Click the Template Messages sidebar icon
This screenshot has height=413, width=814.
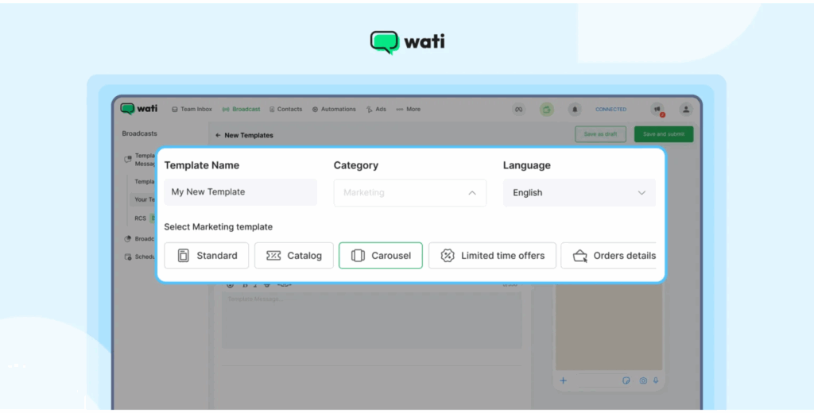pos(128,160)
